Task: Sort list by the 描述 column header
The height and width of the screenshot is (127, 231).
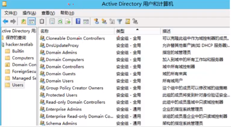Action: pos(195,31)
